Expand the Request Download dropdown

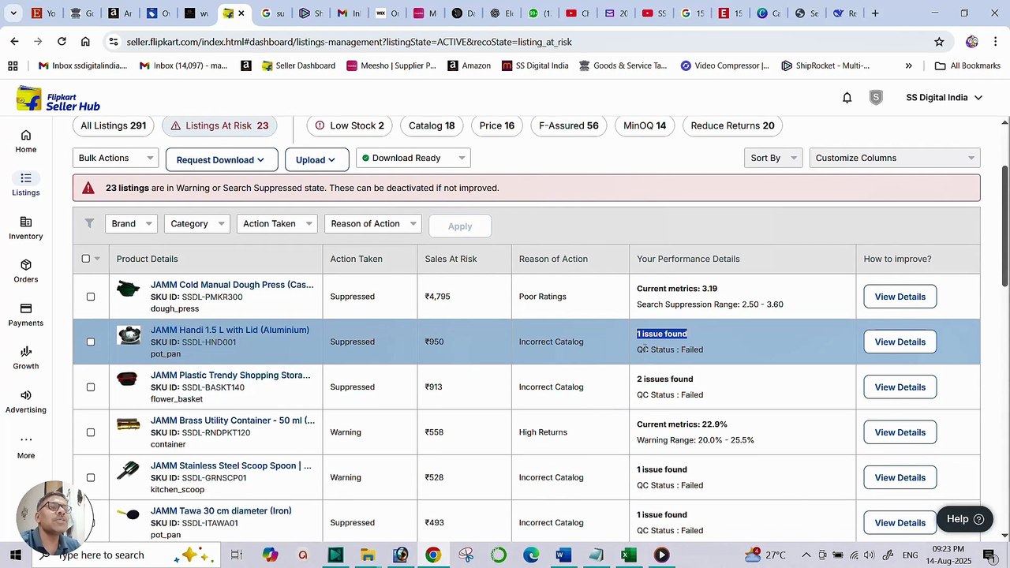222,159
